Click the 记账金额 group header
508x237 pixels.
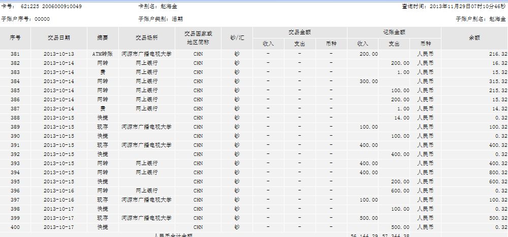394,32
